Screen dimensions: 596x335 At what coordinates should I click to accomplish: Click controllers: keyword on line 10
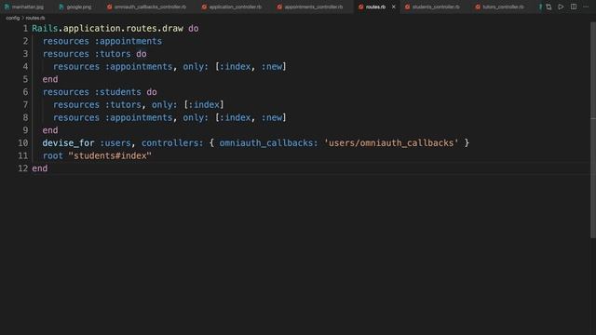click(x=172, y=142)
